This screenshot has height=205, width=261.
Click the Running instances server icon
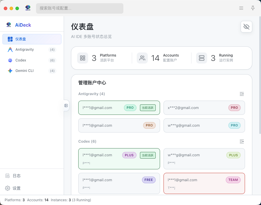coord(202,58)
